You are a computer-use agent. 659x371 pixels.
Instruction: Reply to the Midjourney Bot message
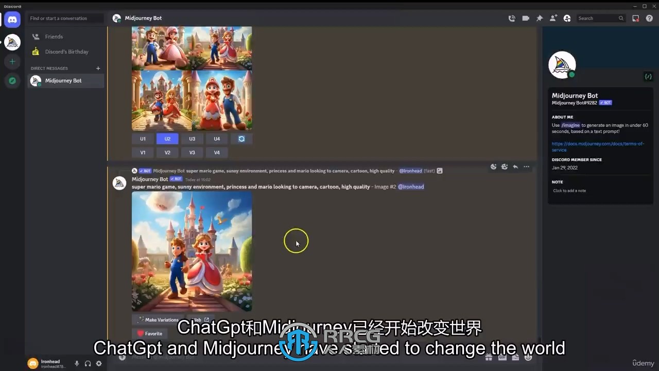(x=515, y=166)
